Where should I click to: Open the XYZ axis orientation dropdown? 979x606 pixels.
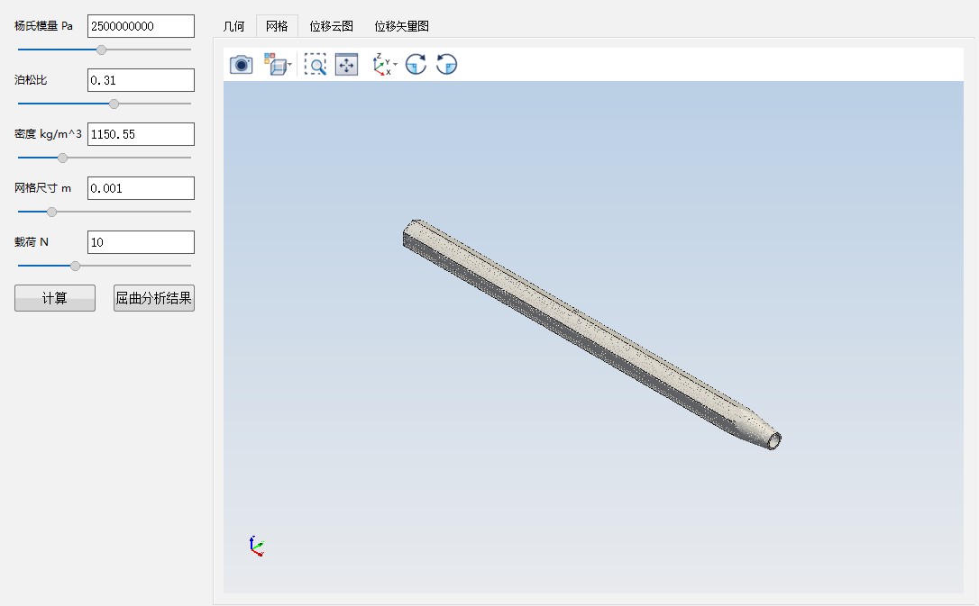click(x=385, y=64)
